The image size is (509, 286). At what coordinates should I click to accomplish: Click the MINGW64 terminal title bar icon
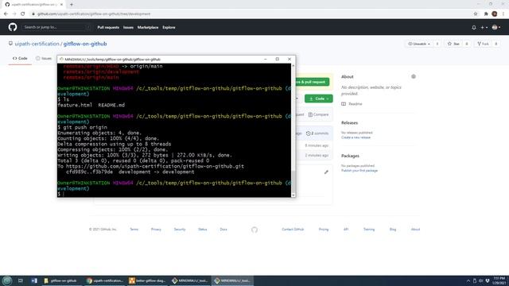click(61, 60)
